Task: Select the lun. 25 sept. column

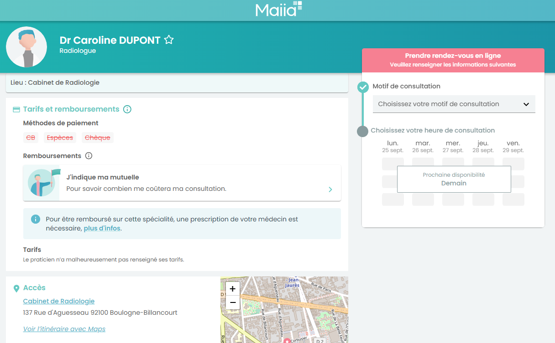Action: [x=393, y=146]
